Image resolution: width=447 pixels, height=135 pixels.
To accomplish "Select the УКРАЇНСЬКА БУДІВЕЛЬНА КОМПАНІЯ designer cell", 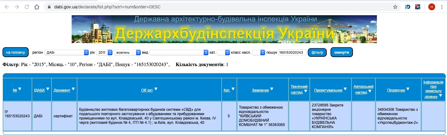I will point(330,116).
